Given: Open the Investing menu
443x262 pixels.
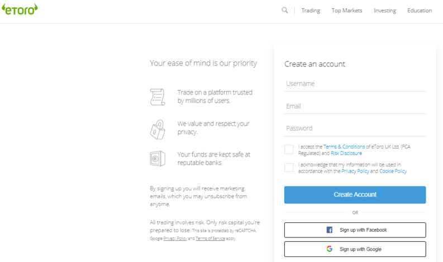Looking at the screenshot, I should 384,11.
